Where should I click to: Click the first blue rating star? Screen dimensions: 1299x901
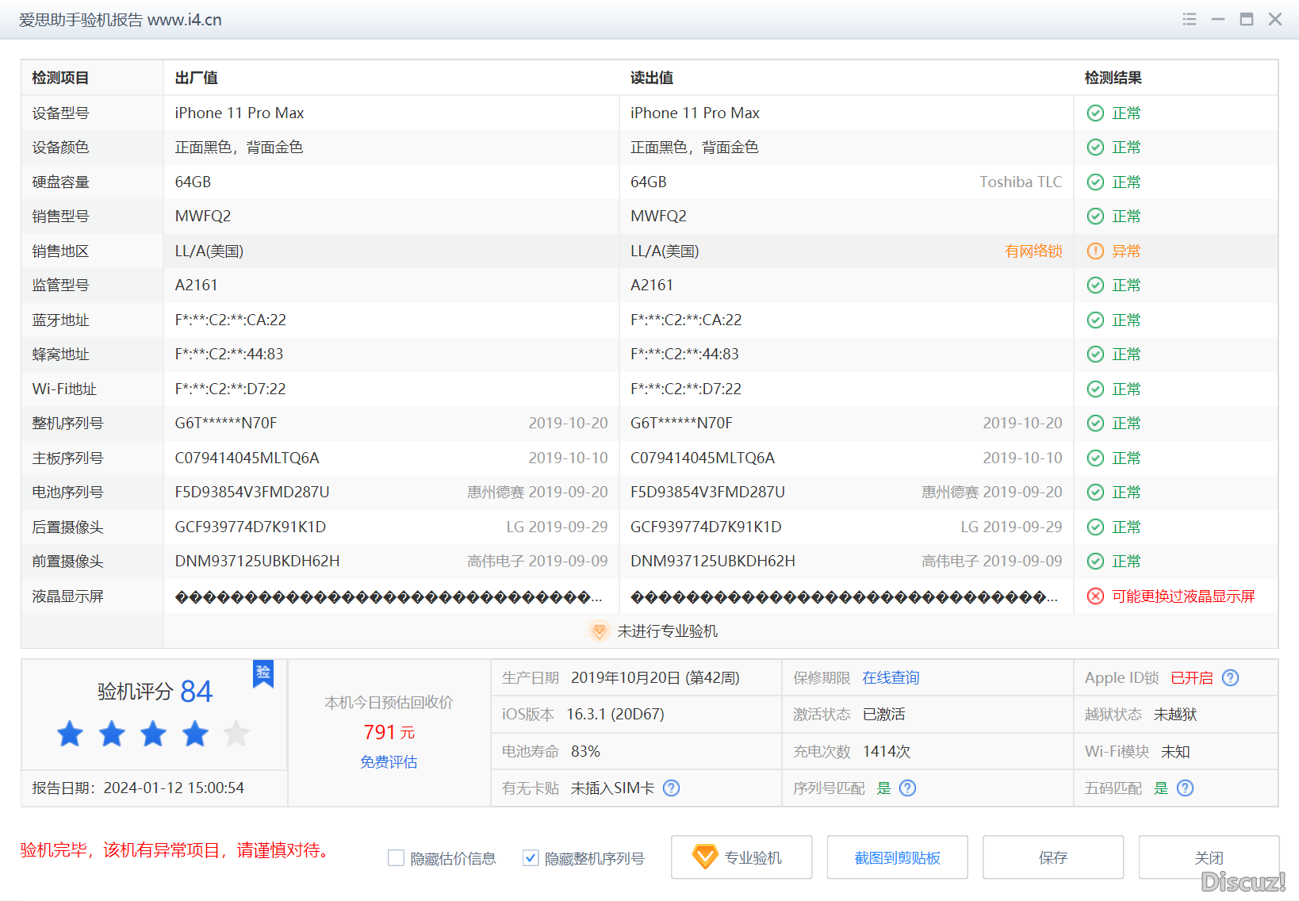pos(70,734)
